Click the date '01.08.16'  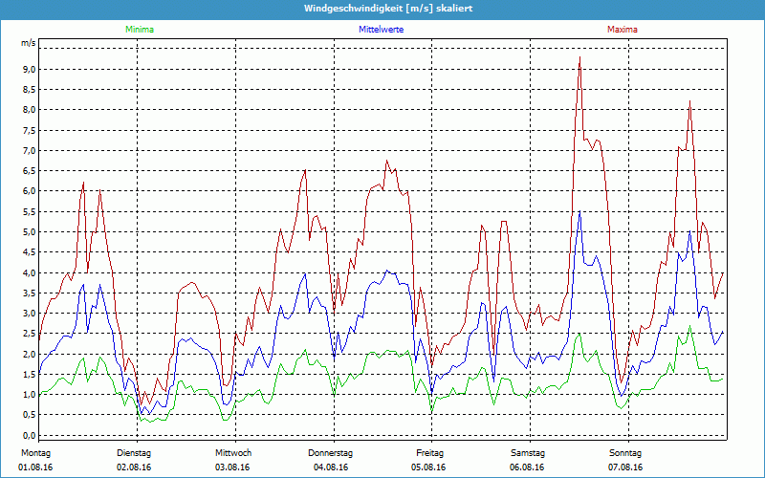click(35, 467)
